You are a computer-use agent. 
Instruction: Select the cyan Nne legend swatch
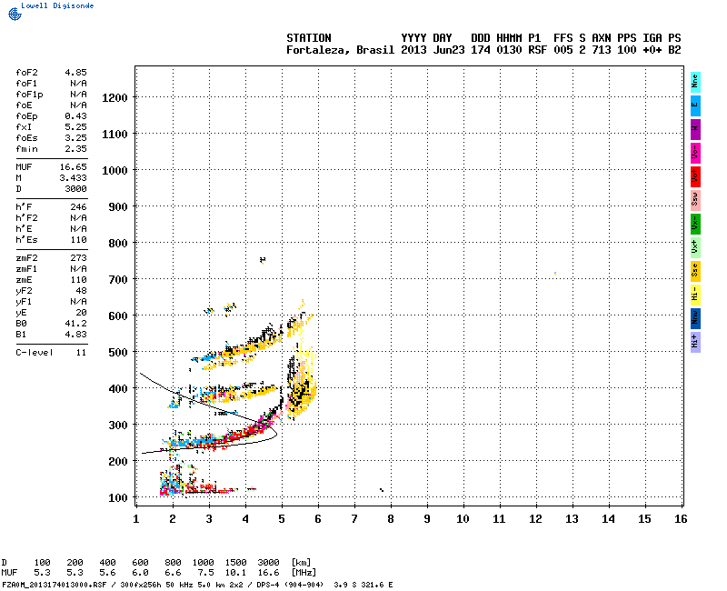click(x=695, y=82)
